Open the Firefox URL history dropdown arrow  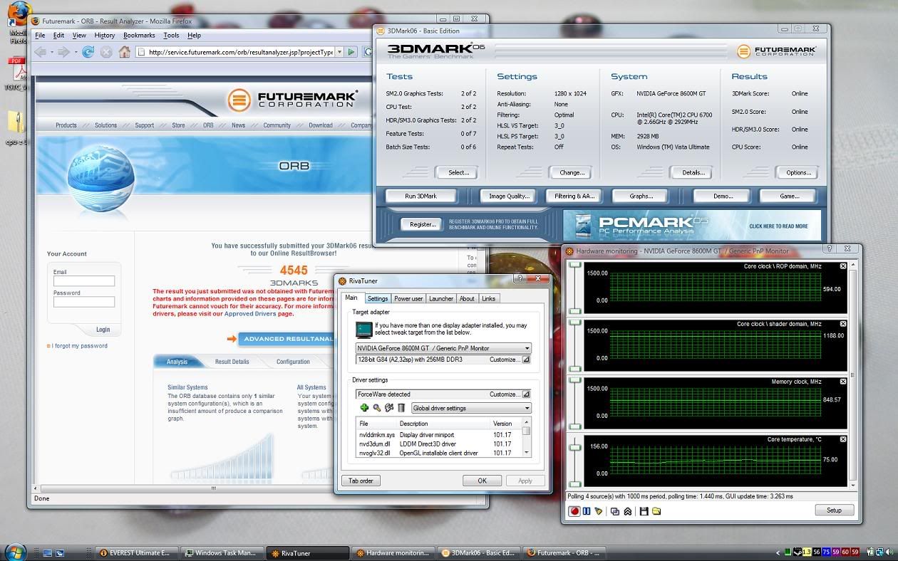pos(339,52)
